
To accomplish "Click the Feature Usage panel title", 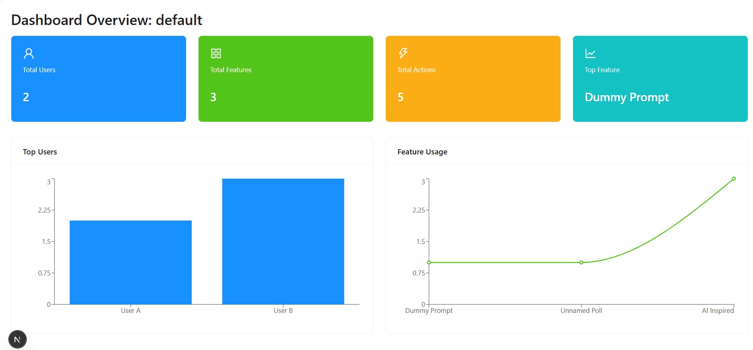I will pyautogui.click(x=423, y=152).
